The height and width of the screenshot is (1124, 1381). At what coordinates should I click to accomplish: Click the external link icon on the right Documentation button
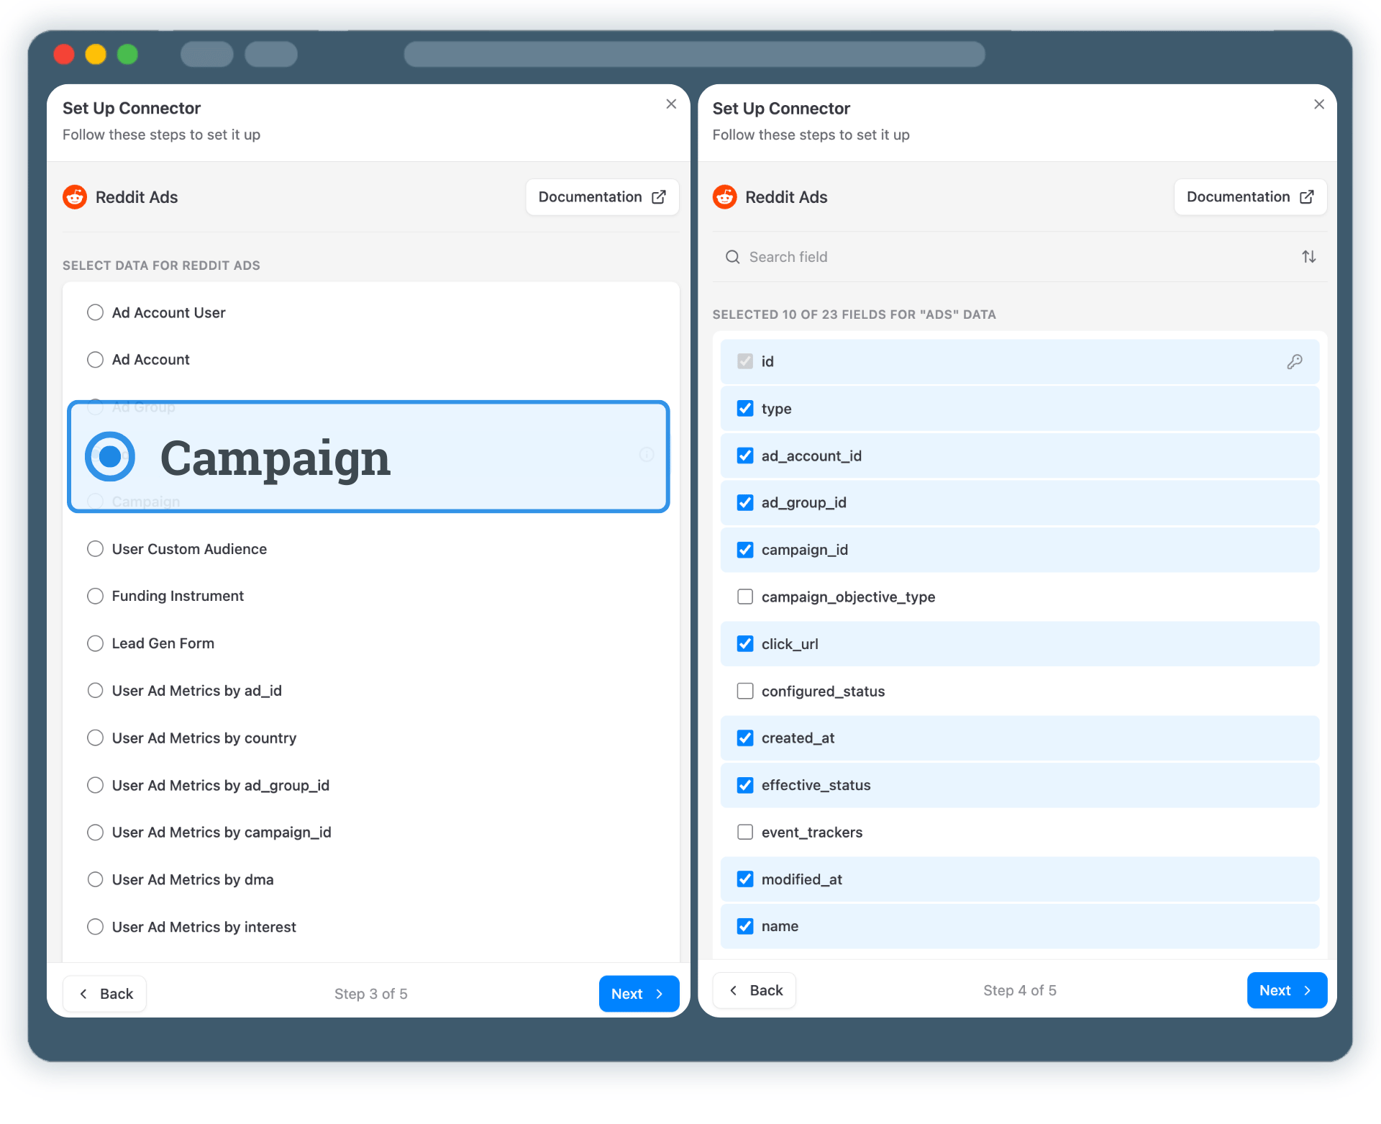point(1307,196)
